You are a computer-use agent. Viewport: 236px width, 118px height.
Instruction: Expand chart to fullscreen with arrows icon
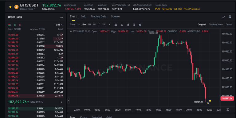coord(224,17)
